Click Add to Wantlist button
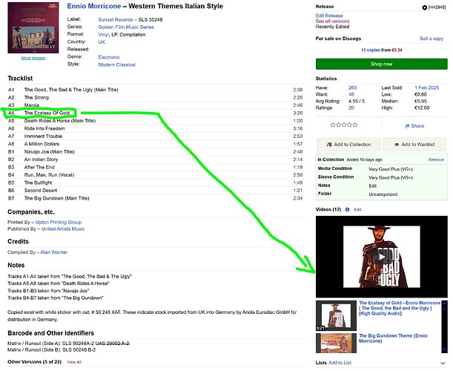The image size is (453, 371). (414, 144)
